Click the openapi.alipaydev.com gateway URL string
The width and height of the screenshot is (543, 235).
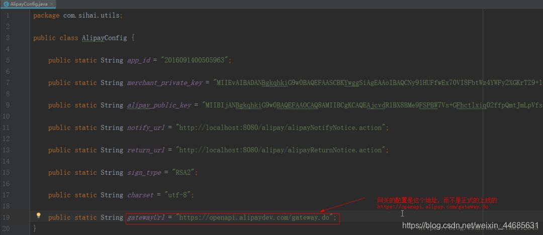pos(254,218)
